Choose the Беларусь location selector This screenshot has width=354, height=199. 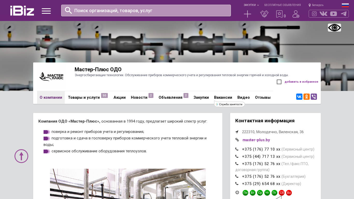tap(316, 5)
